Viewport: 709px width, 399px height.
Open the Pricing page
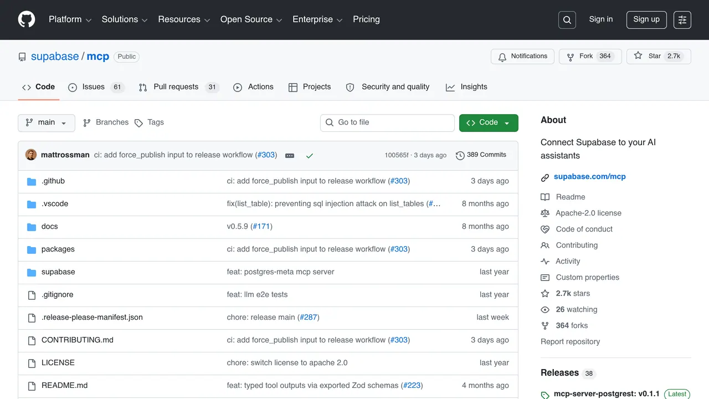click(366, 19)
